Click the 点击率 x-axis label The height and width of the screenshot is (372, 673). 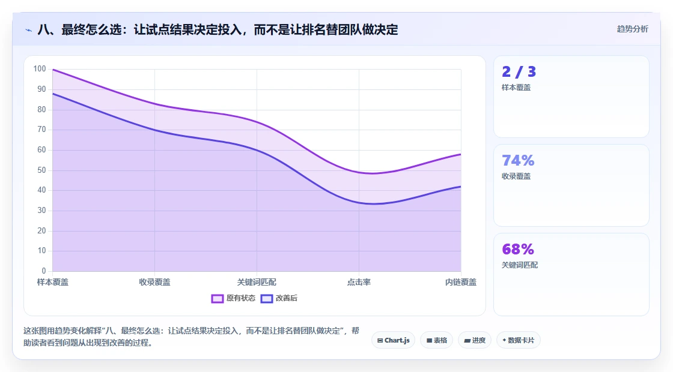pyautogui.click(x=359, y=282)
